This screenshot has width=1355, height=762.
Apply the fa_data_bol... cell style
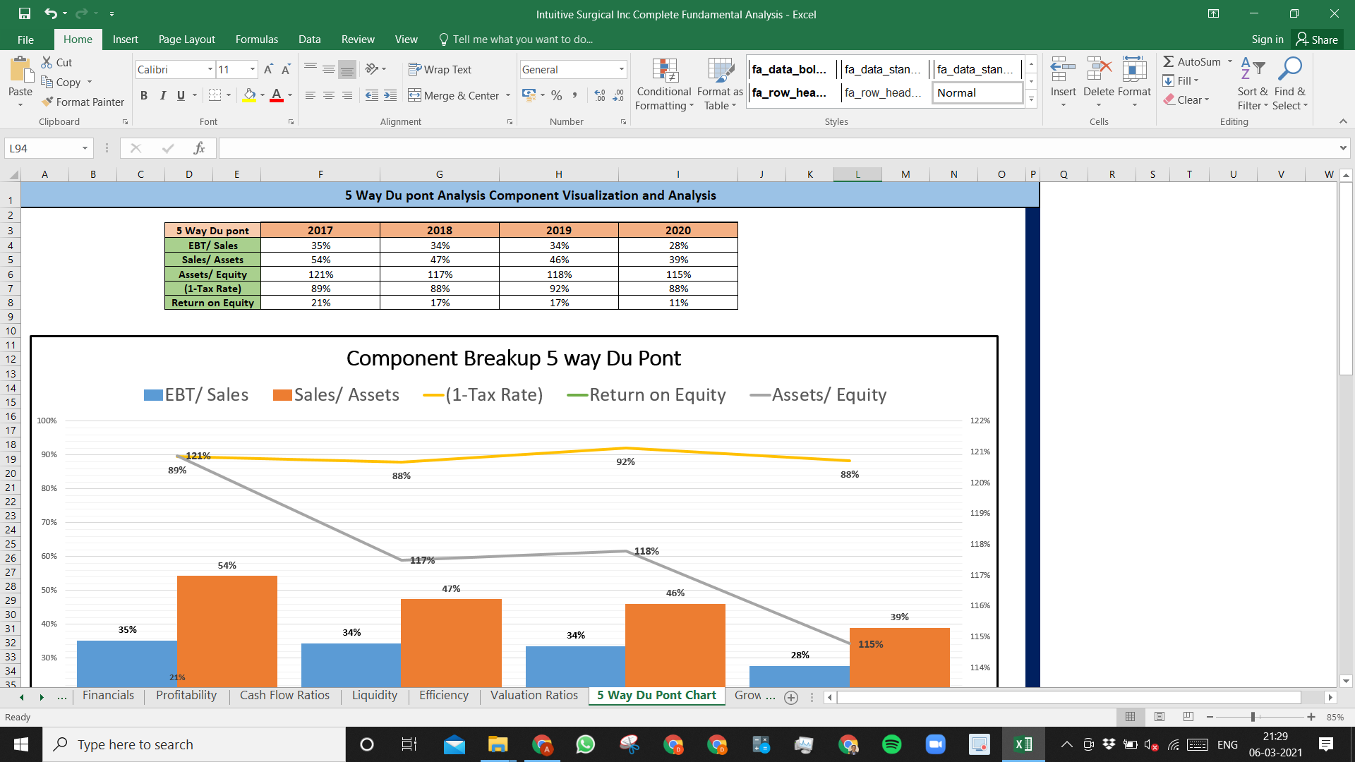point(791,69)
